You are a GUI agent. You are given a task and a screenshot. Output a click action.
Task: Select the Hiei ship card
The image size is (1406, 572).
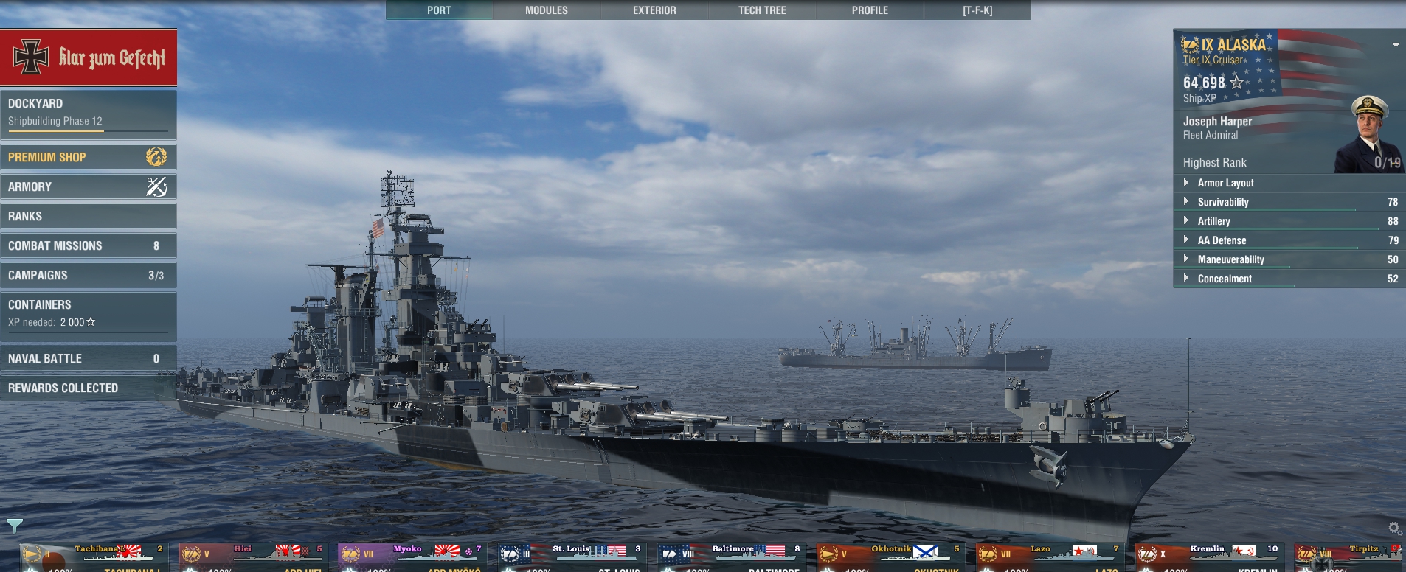(x=253, y=557)
